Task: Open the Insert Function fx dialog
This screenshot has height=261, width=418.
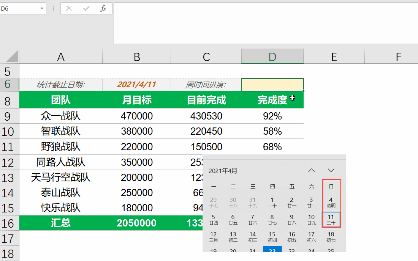Action: 103,8
